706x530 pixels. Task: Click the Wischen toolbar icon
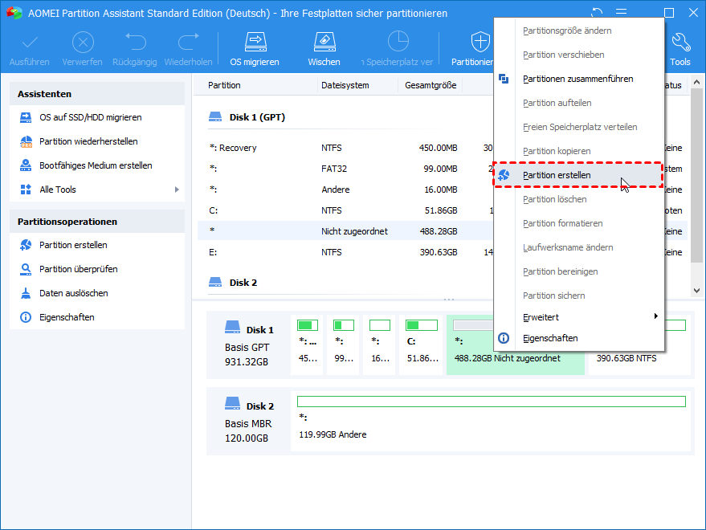[324, 42]
